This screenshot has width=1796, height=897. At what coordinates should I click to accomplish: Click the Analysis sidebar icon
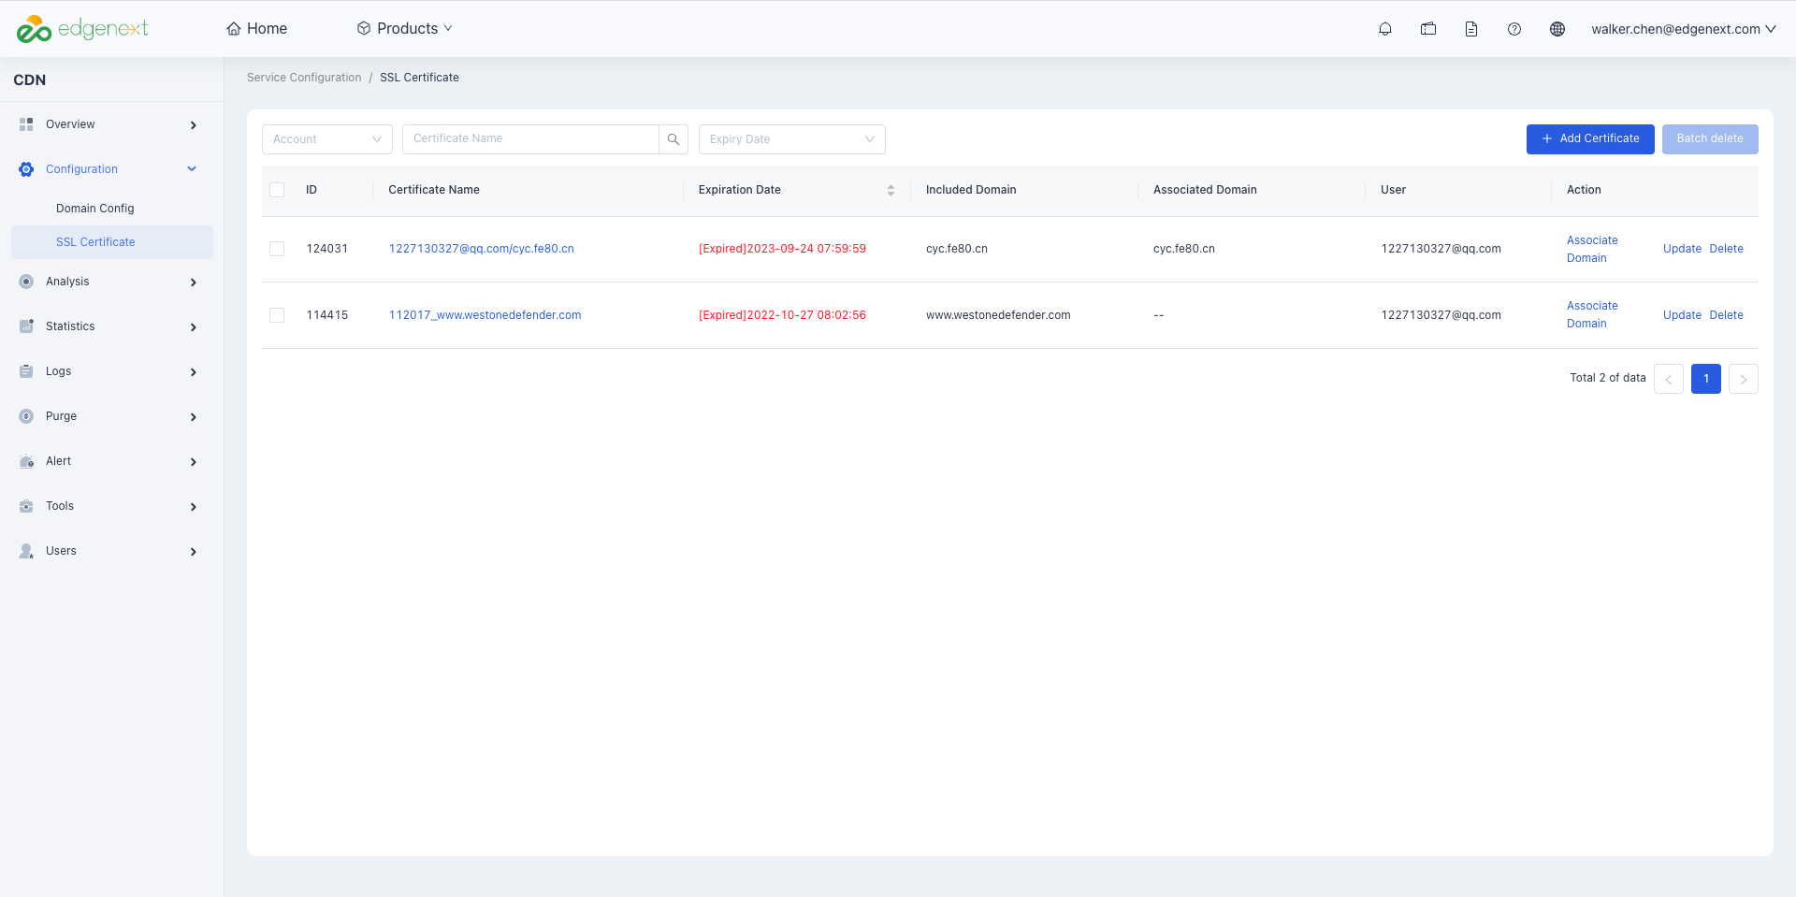click(x=26, y=282)
